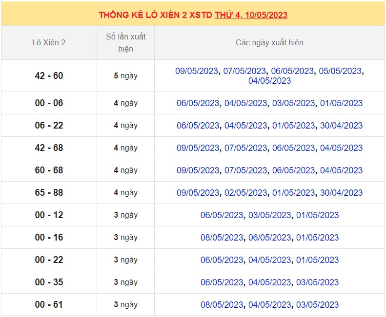386x317 pixels.
Task: Click the Lô Xiên 2 column header
Action: pyautogui.click(x=49, y=42)
